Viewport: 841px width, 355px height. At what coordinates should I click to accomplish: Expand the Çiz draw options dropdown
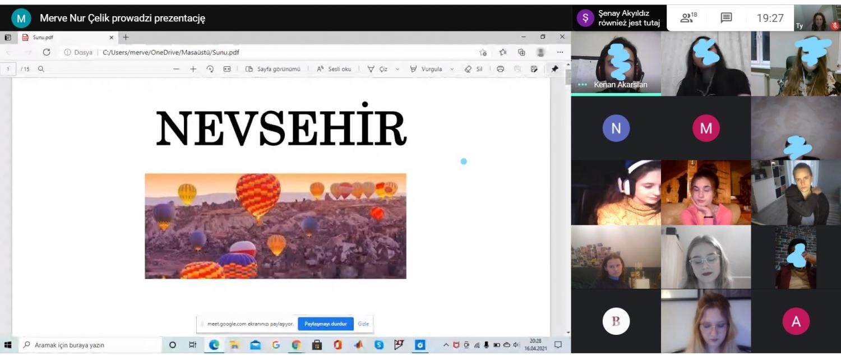[x=398, y=69]
